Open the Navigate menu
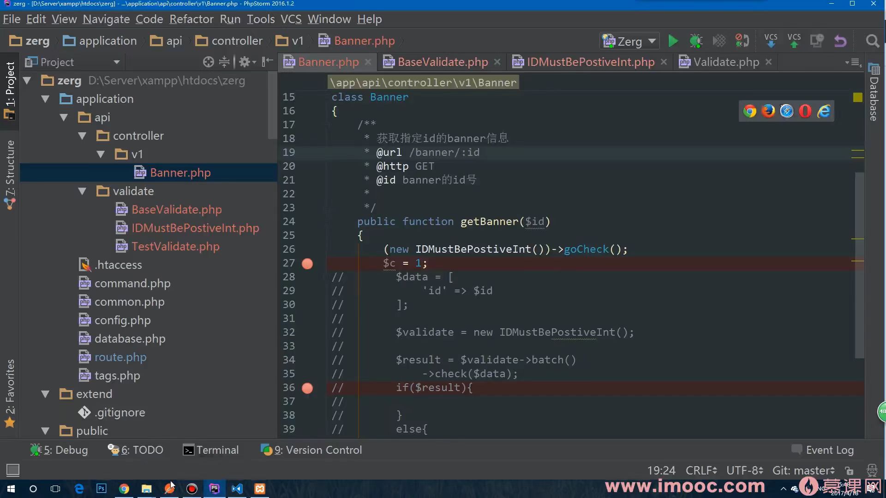 [106, 19]
